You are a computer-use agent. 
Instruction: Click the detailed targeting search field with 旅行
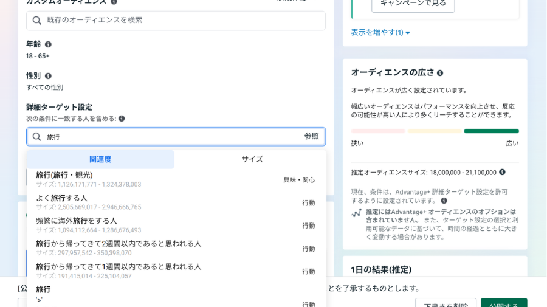176,137
